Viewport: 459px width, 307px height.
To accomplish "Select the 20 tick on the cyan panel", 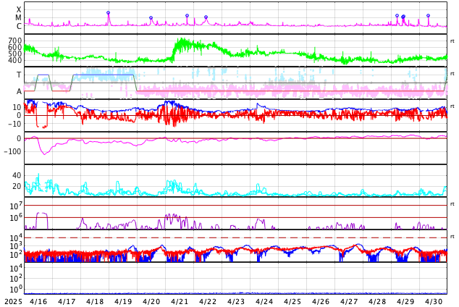I will click(x=17, y=186).
